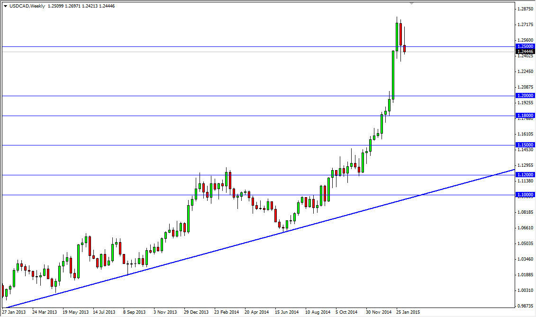Select the 1.10000 price level tag
Image resolution: width=536 pixels, height=317 pixels.
tap(525, 195)
